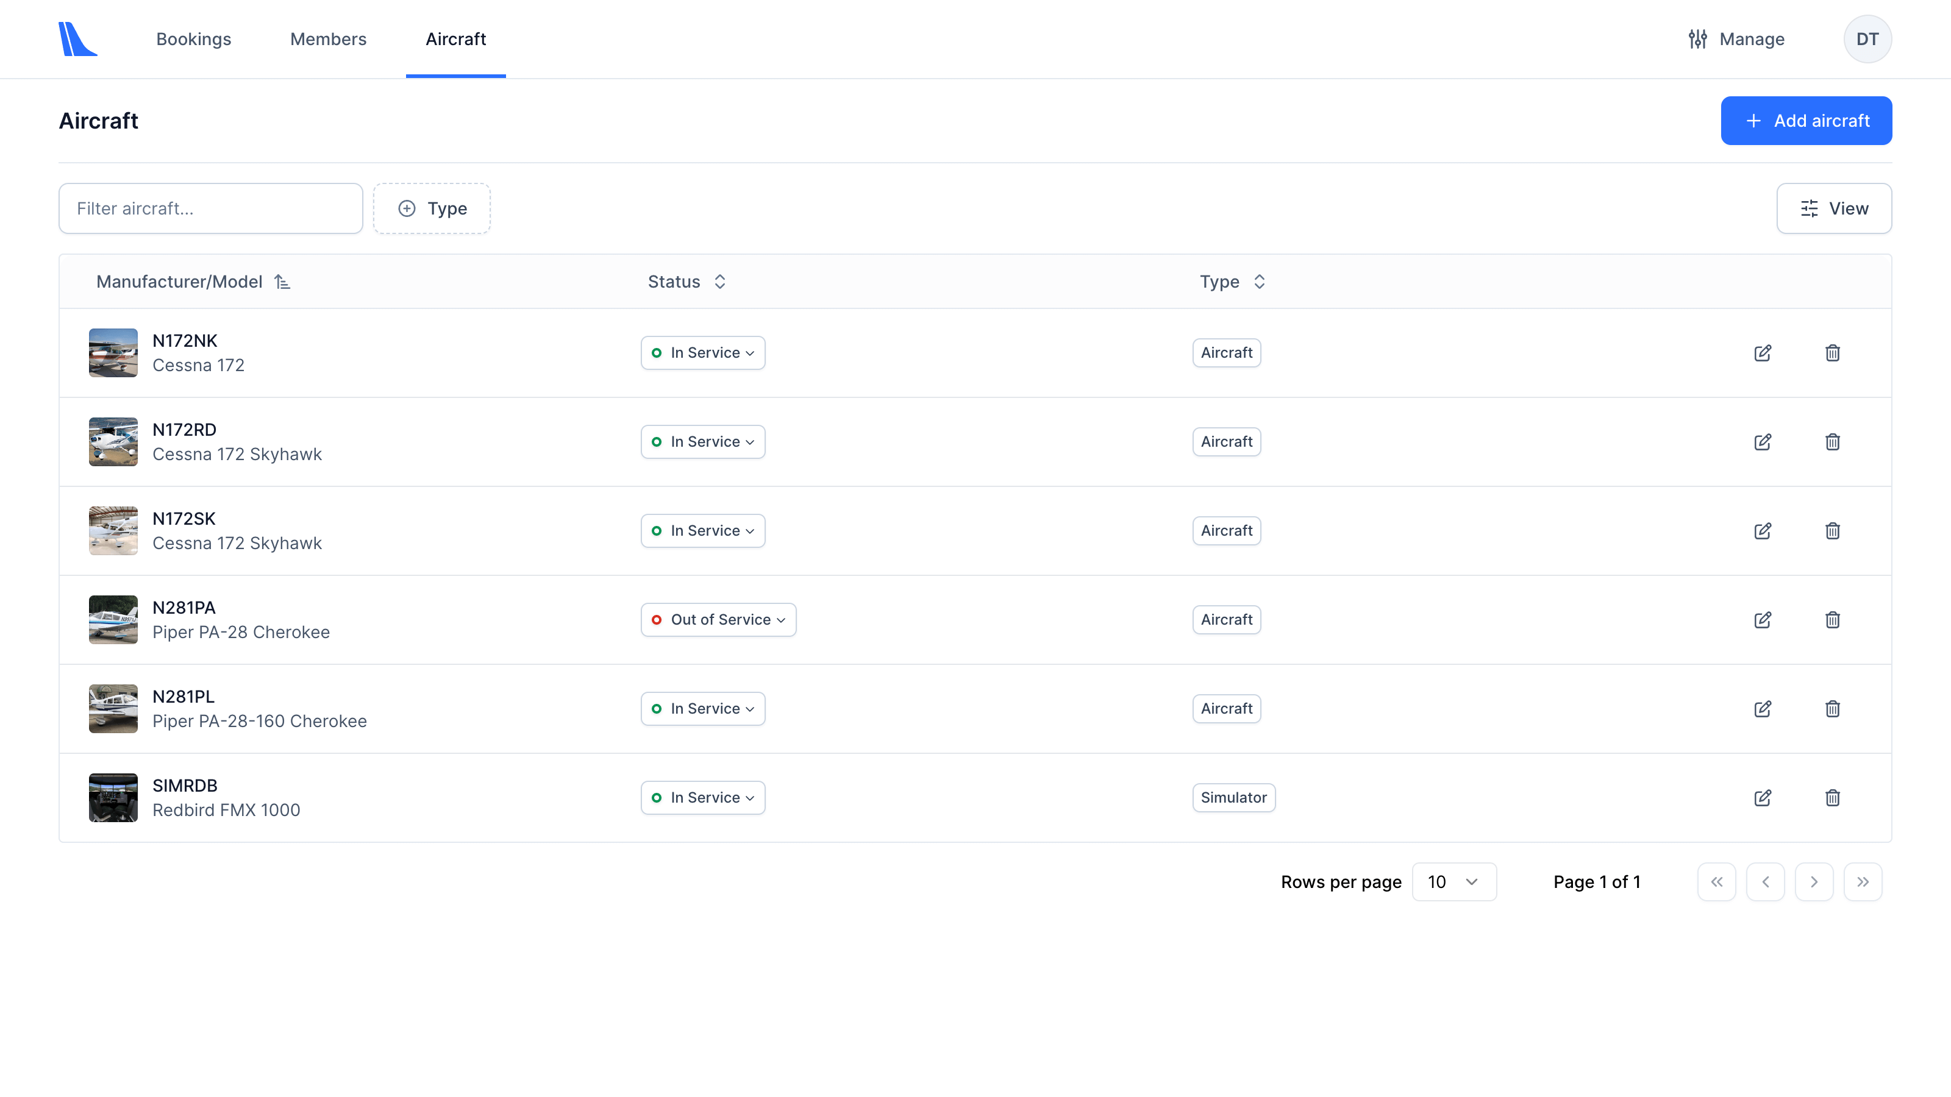Open the Rows per page dropdown
The width and height of the screenshot is (1951, 1097).
[x=1453, y=881]
